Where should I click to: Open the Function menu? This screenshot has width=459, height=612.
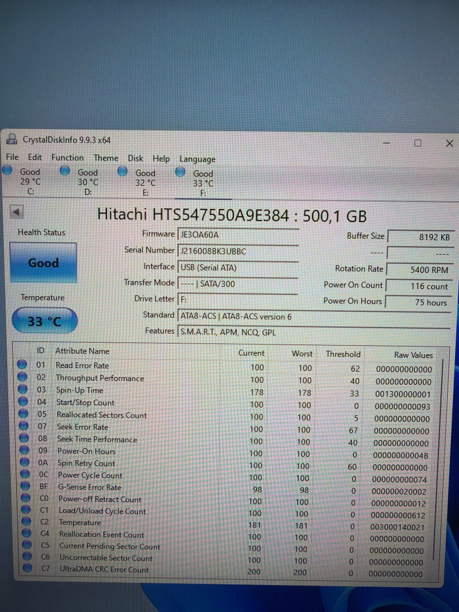point(67,157)
